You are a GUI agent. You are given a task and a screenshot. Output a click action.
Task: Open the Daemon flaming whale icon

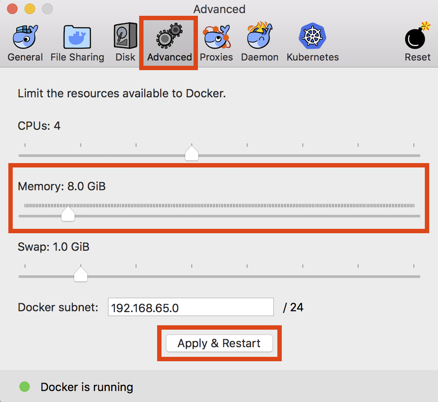(x=260, y=36)
